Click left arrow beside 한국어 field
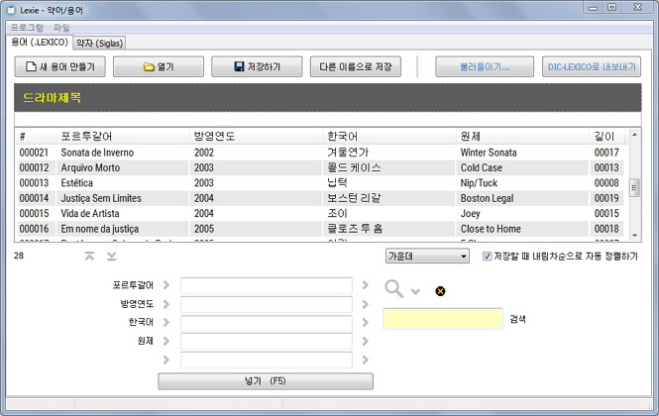This screenshot has width=659, height=416. pos(166,322)
